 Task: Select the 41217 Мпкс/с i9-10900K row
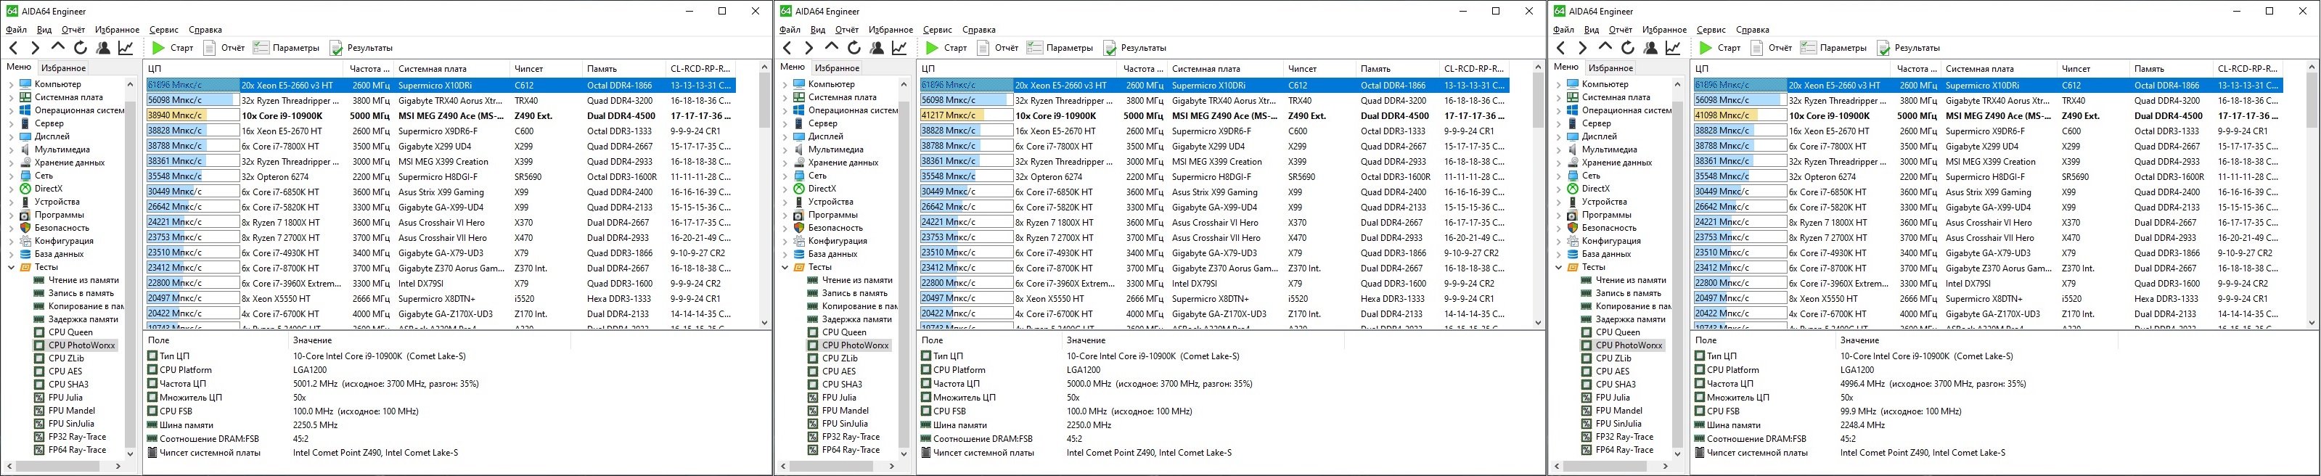click(1213, 115)
